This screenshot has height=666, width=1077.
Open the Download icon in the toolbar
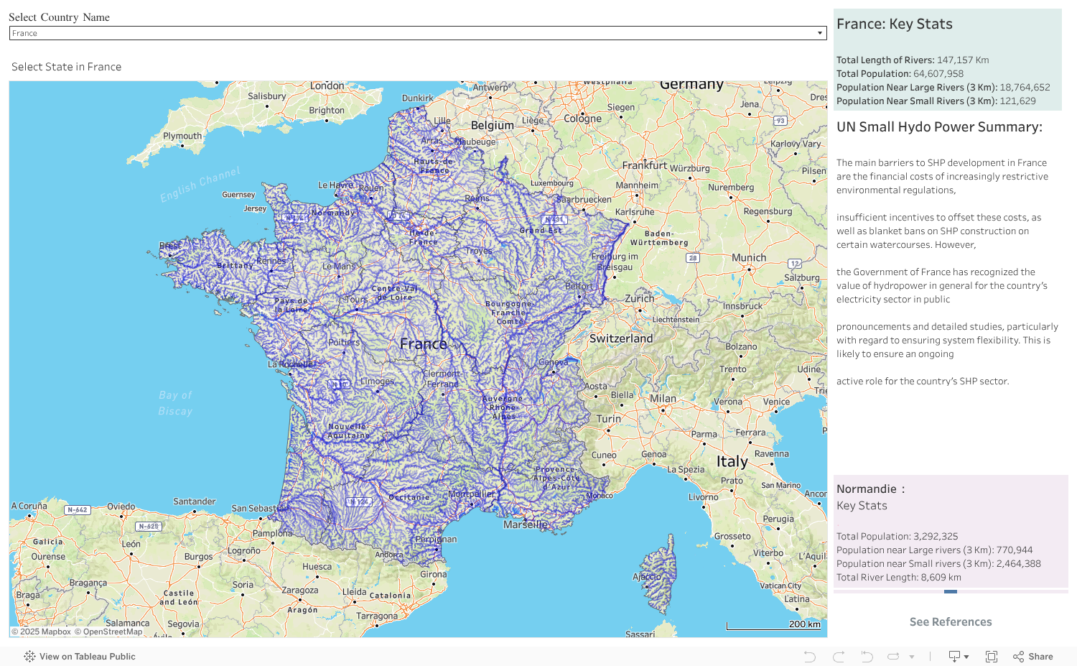coord(955,656)
